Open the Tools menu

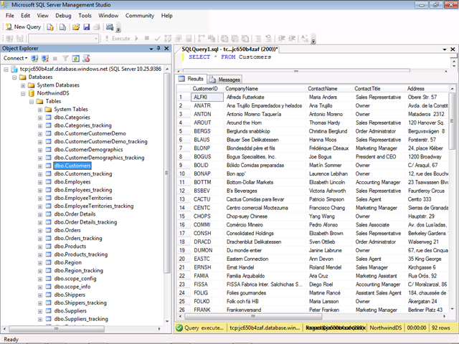point(85,15)
